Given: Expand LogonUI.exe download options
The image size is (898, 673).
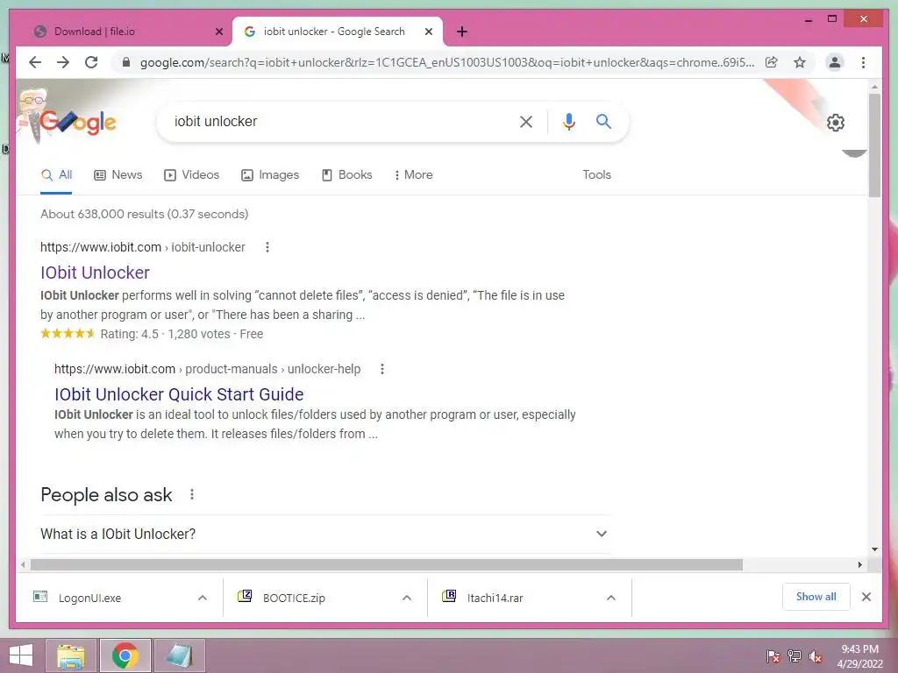Looking at the screenshot, I should pos(203,598).
